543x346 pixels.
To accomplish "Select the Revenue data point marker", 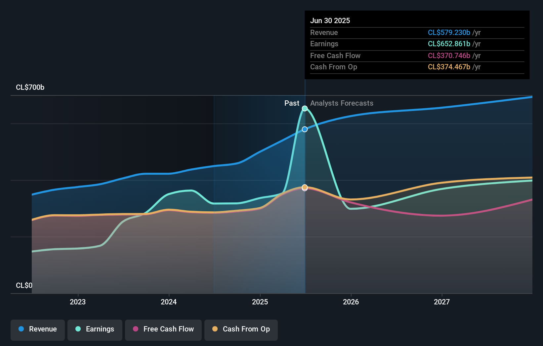I will point(305,129).
